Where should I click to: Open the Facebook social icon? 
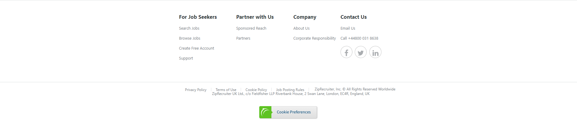346,52
